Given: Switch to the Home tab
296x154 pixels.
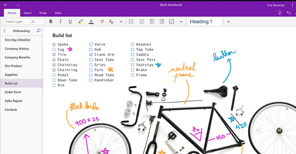Looking at the screenshot, I should (x=12, y=13).
